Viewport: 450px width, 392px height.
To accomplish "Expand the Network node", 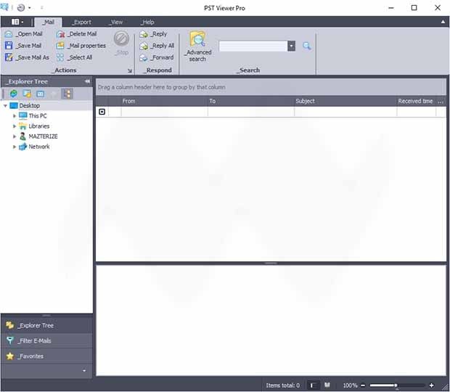I will pos(15,147).
